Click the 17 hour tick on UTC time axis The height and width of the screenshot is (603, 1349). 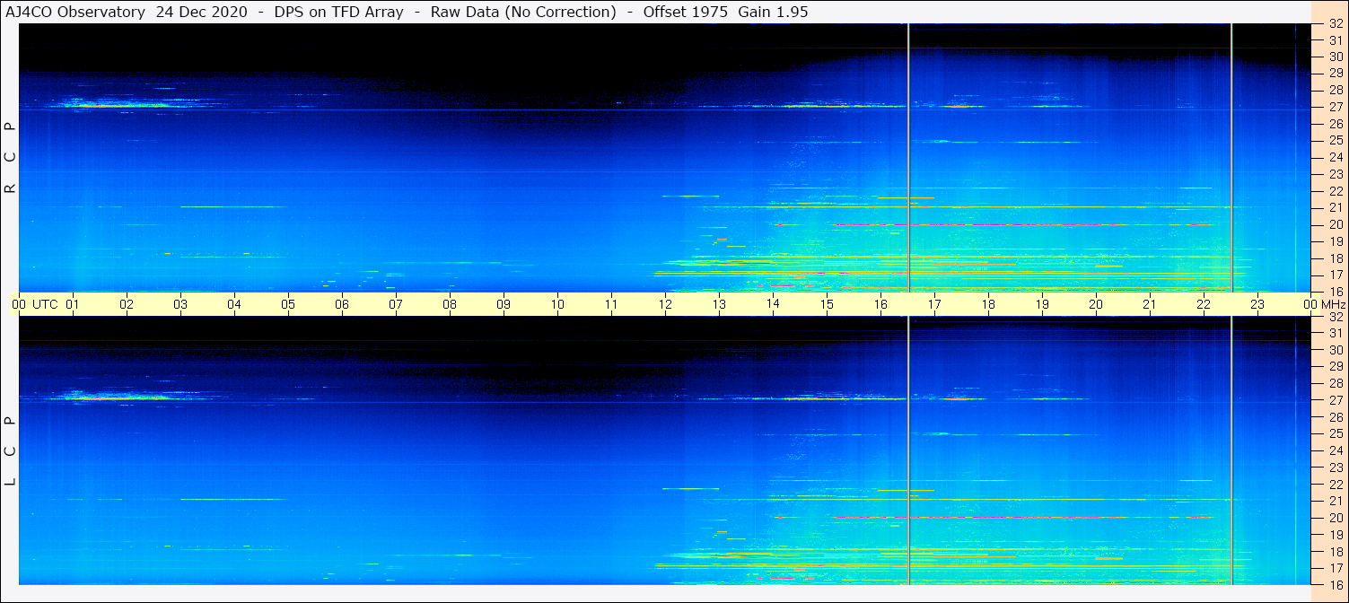pos(934,304)
